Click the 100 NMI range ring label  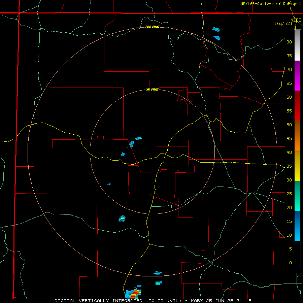coord(152,27)
